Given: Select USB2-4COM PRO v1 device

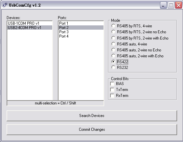Looking at the screenshot, I should tap(30, 28).
